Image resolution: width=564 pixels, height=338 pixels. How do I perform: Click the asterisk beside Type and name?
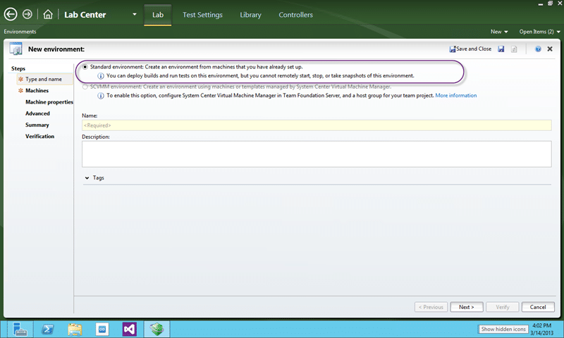tap(20, 79)
